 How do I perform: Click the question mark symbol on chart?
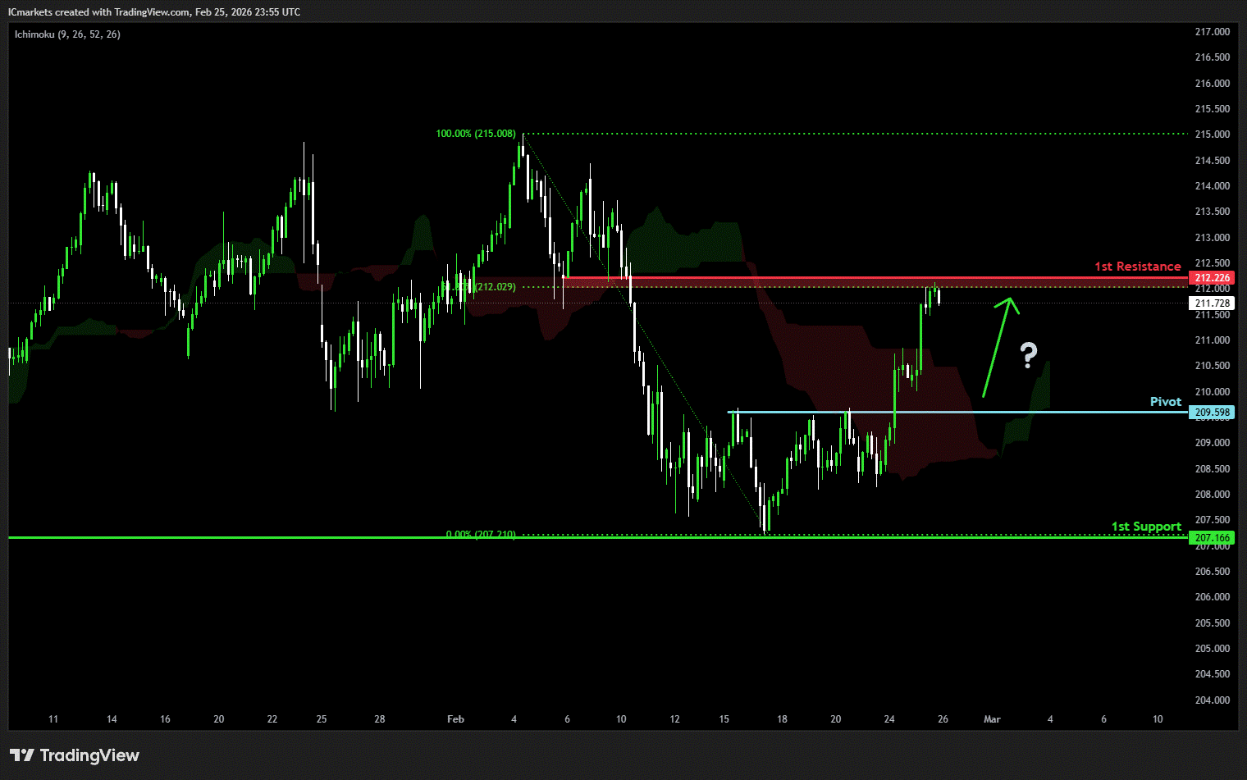(1028, 355)
